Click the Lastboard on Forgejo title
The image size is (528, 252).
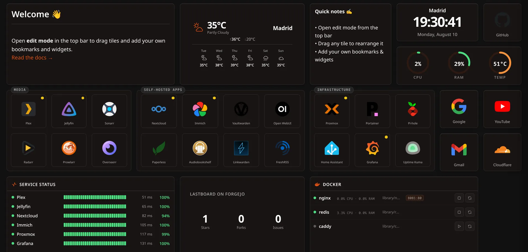217,194
